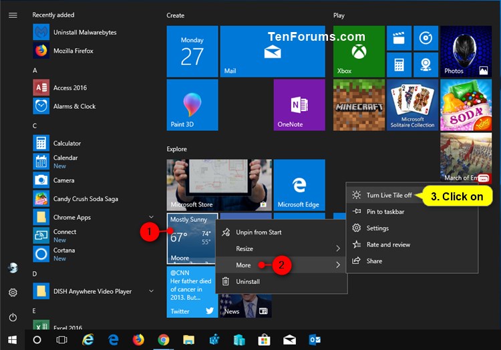Expand DISH Anywhere Video Player chevron

[x=151, y=291]
